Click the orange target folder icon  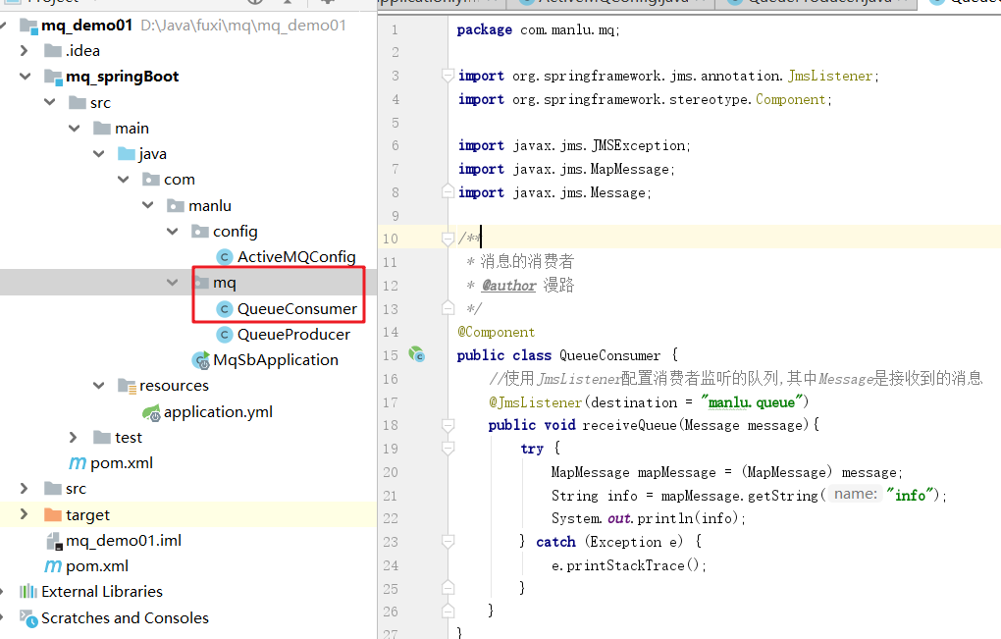53,514
